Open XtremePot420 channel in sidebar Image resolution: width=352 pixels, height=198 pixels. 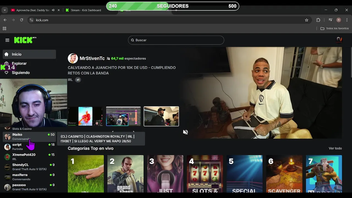coord(29,157)
